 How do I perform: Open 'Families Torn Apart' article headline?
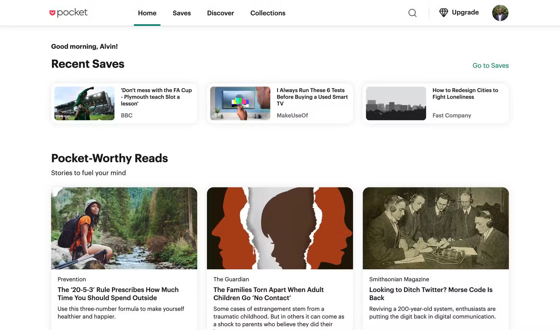pyautogui.click(x=268, y=294)
